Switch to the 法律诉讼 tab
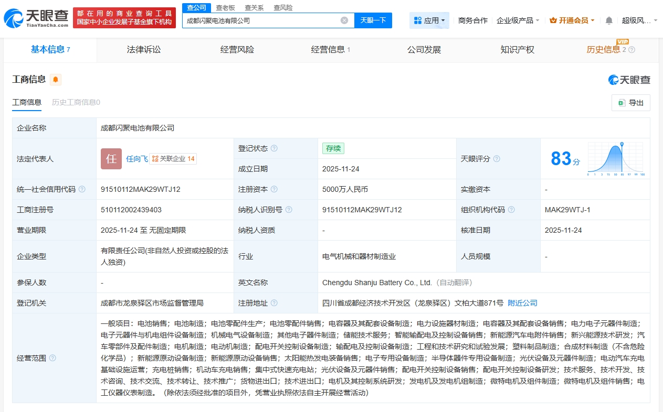Image resolution: width=663 pixels, height=412 pixels. pos(144,50)
